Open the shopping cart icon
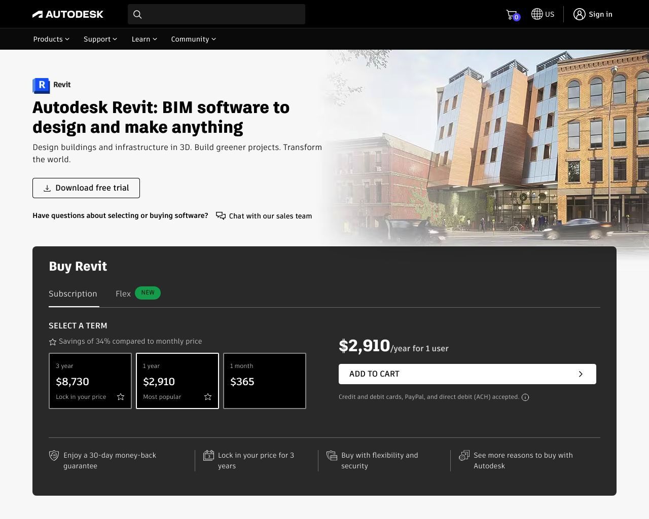The image size is (649, 519). tap(512, 15)
